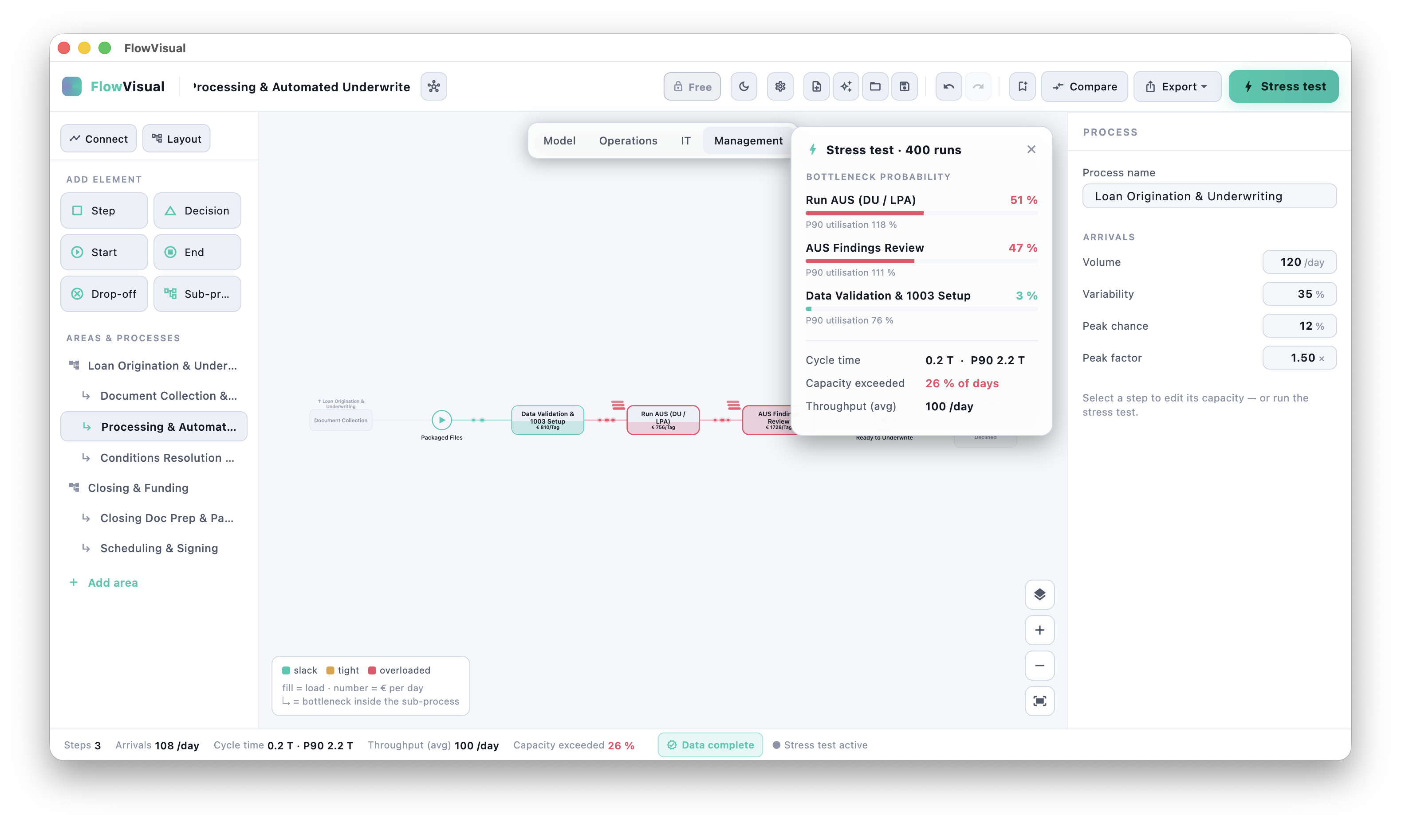Create a new file with the add-document icon

point(816,86)
